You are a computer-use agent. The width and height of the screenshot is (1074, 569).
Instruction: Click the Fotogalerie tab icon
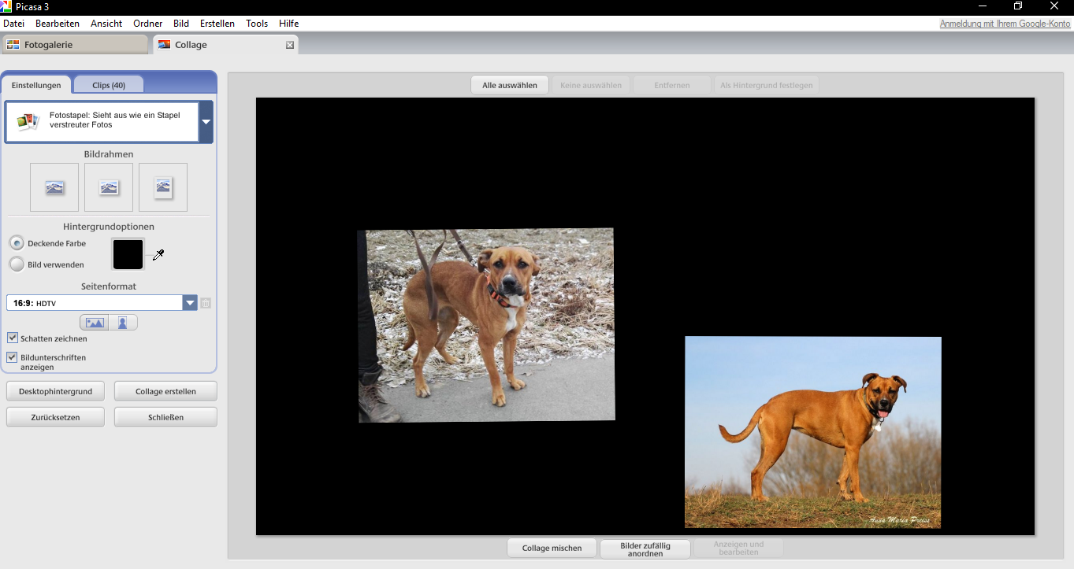point(13,45)
